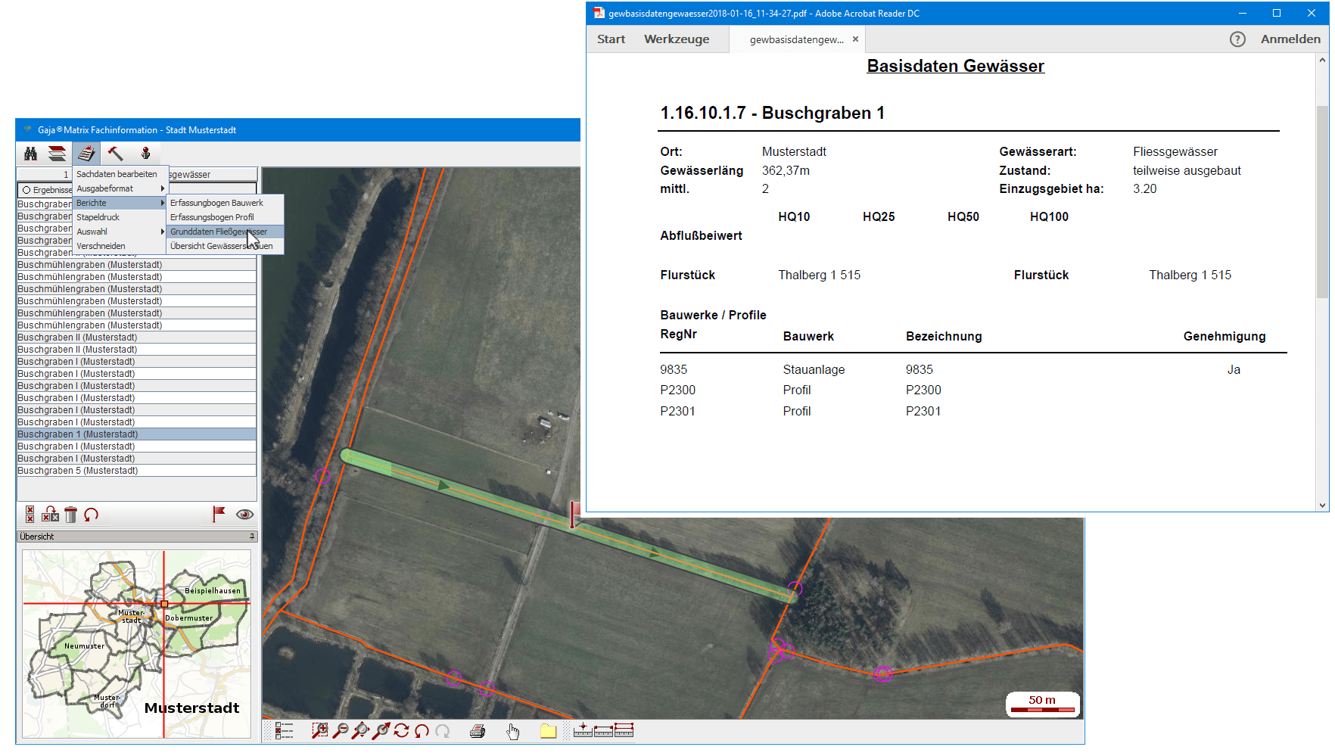The height and width of the screenshot is (756, 1335).
Task: Click the hammer tools icon
Action: 115,154
